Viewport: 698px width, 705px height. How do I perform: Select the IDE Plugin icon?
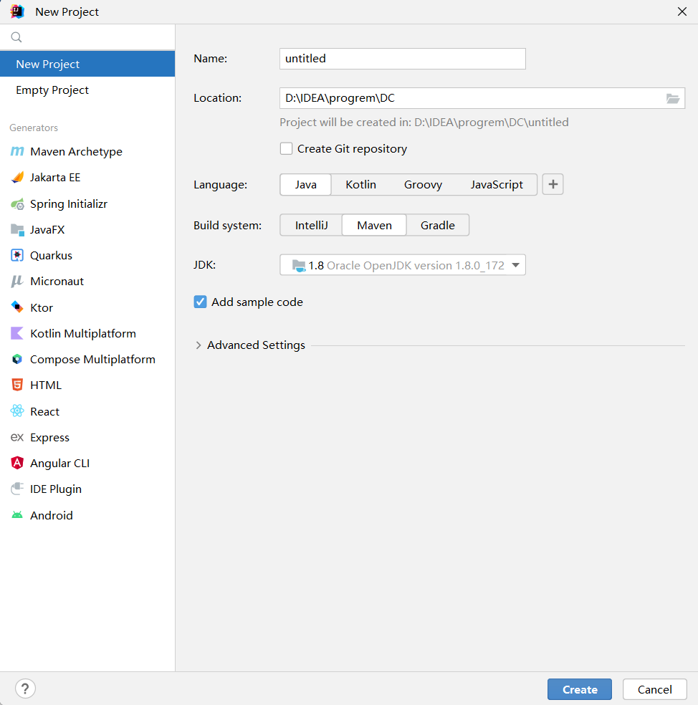[17, 489]
